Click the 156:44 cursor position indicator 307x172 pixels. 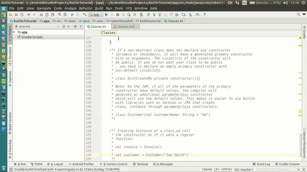point(207,170)
